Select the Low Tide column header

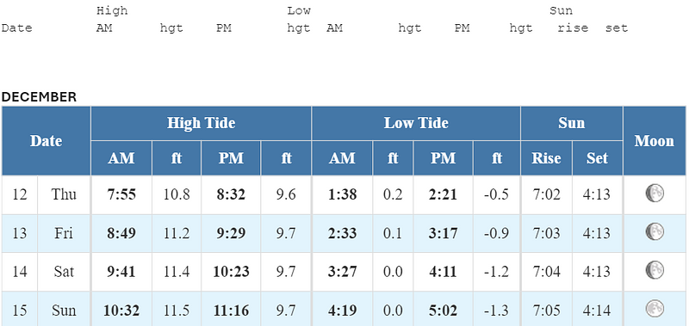[416, 123]
